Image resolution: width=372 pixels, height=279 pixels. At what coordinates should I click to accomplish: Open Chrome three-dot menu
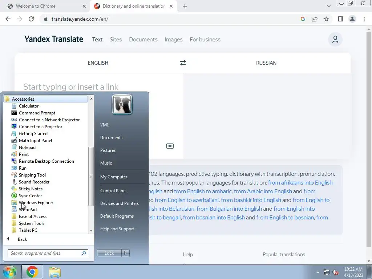coord(364,19)
